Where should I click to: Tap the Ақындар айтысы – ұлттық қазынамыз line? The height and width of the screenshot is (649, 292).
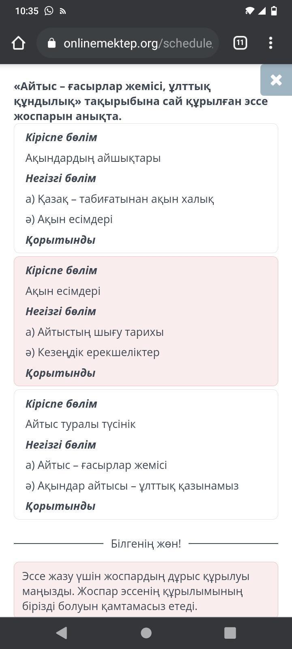132,486
